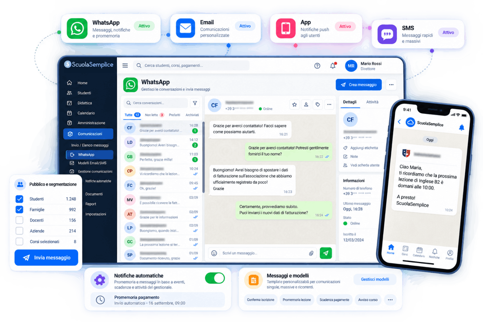
Task: Open Home in the left sidebar
Action: [x=82, y=83]
